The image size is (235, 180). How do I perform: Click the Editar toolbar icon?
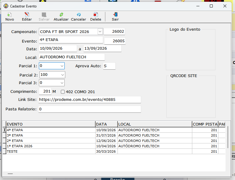click(27, 15)
